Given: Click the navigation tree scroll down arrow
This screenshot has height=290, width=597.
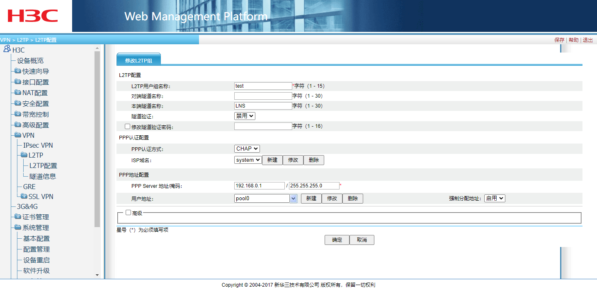Looking at the screenshot, I should (97, 275).
